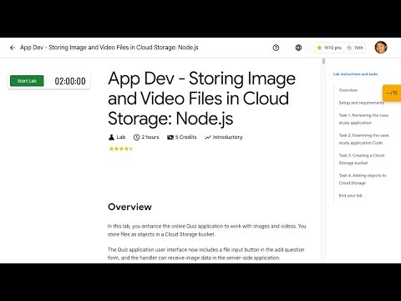Jump to Task 2 Examining the application code
This screenshot has width=401, height=301.
coord(363,139)
